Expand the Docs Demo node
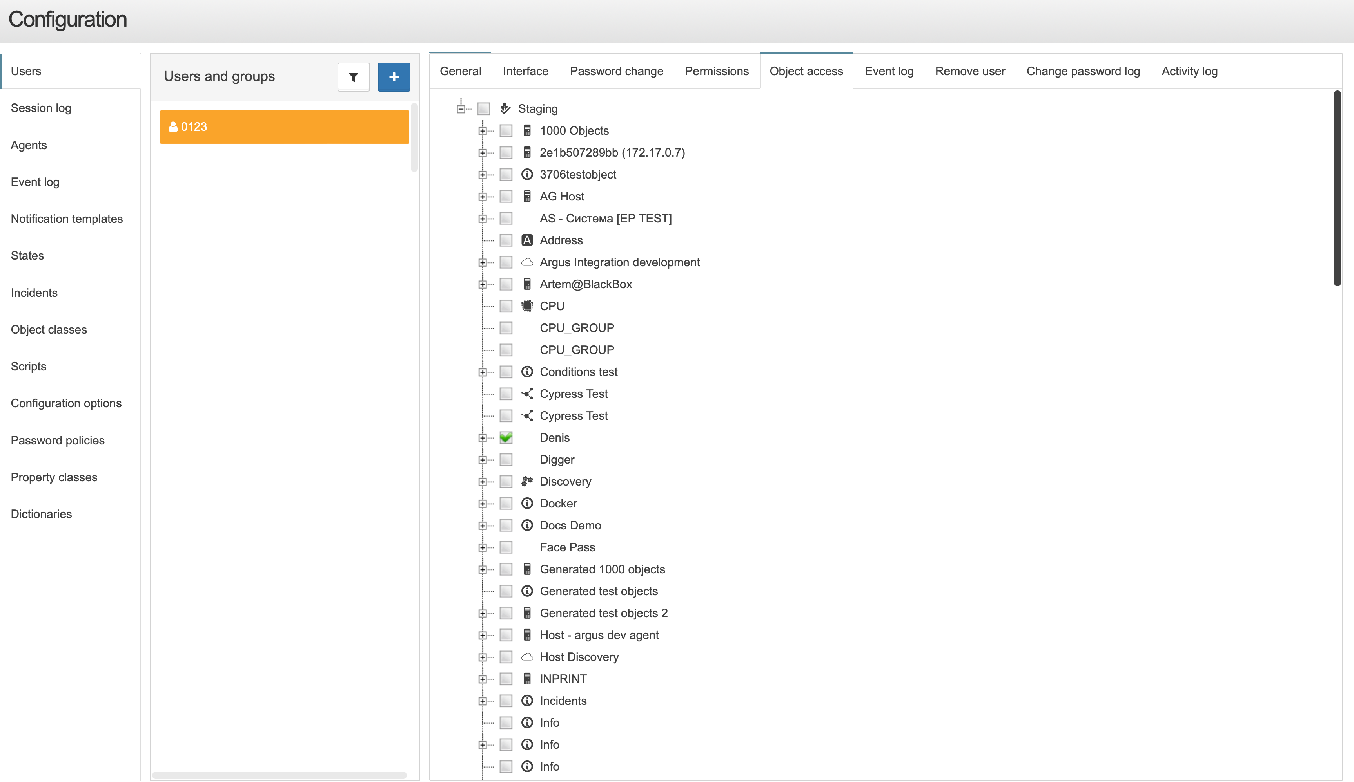The height and width of the screenshot is (782, 1354). click(x=483, y=526)
